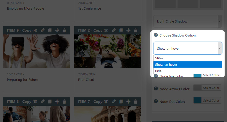The height and width of the screenshot is (122, 227).
Task: Open the flowers image of ITEM 2
Action: pos(108,51)
